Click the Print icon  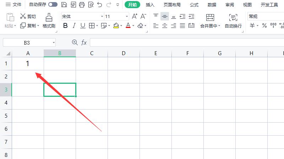82,5
